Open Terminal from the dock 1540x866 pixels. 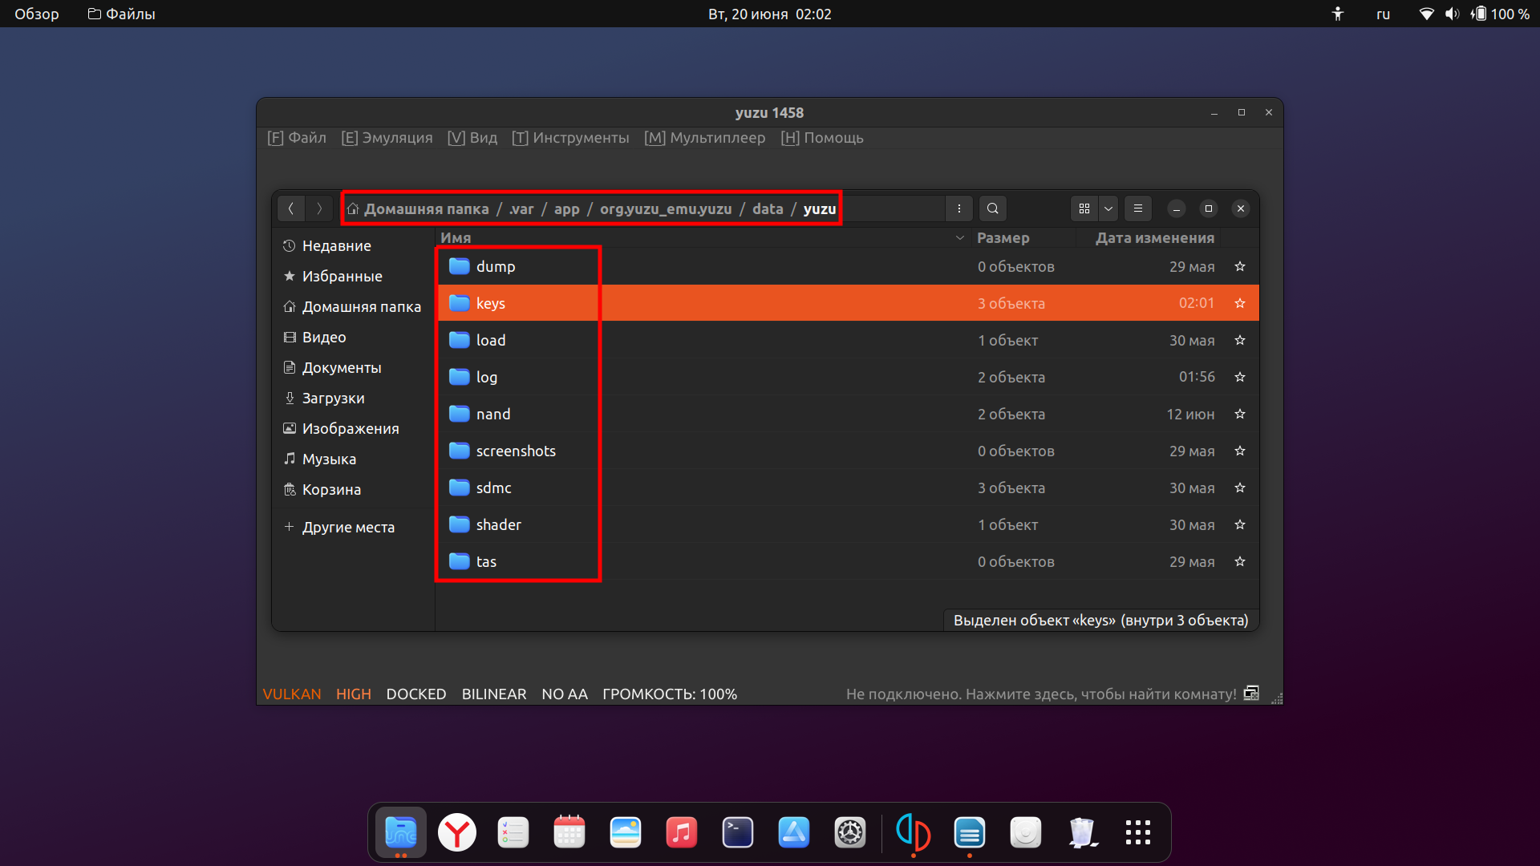pos(737,832)
